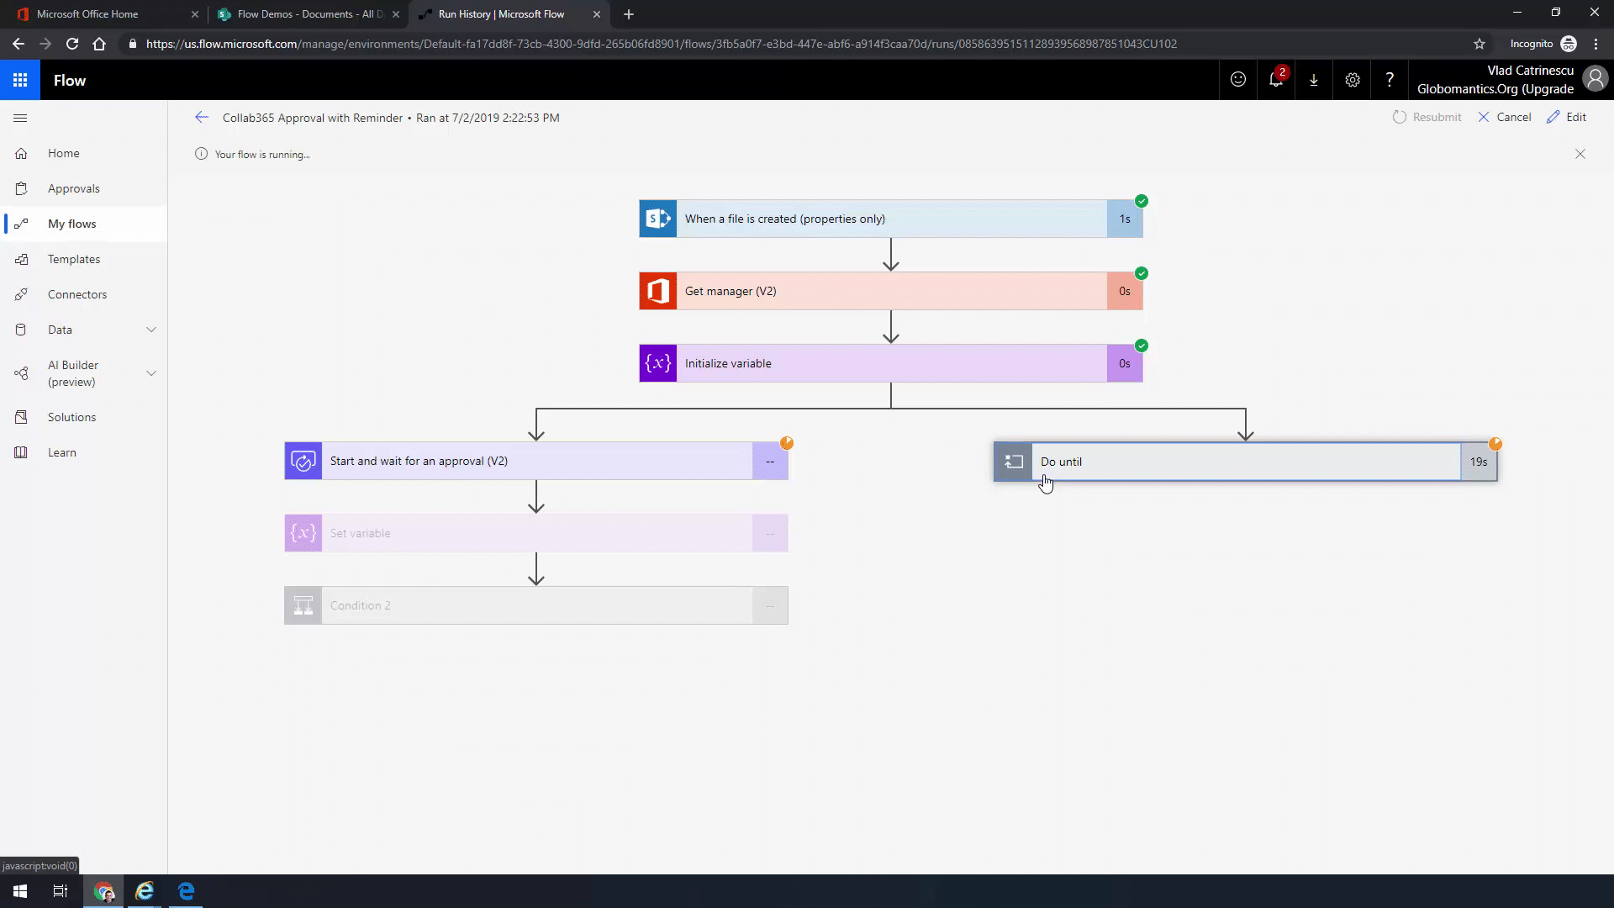
Task: Expand the 'Do until' step
Action: pos(1246,462)
